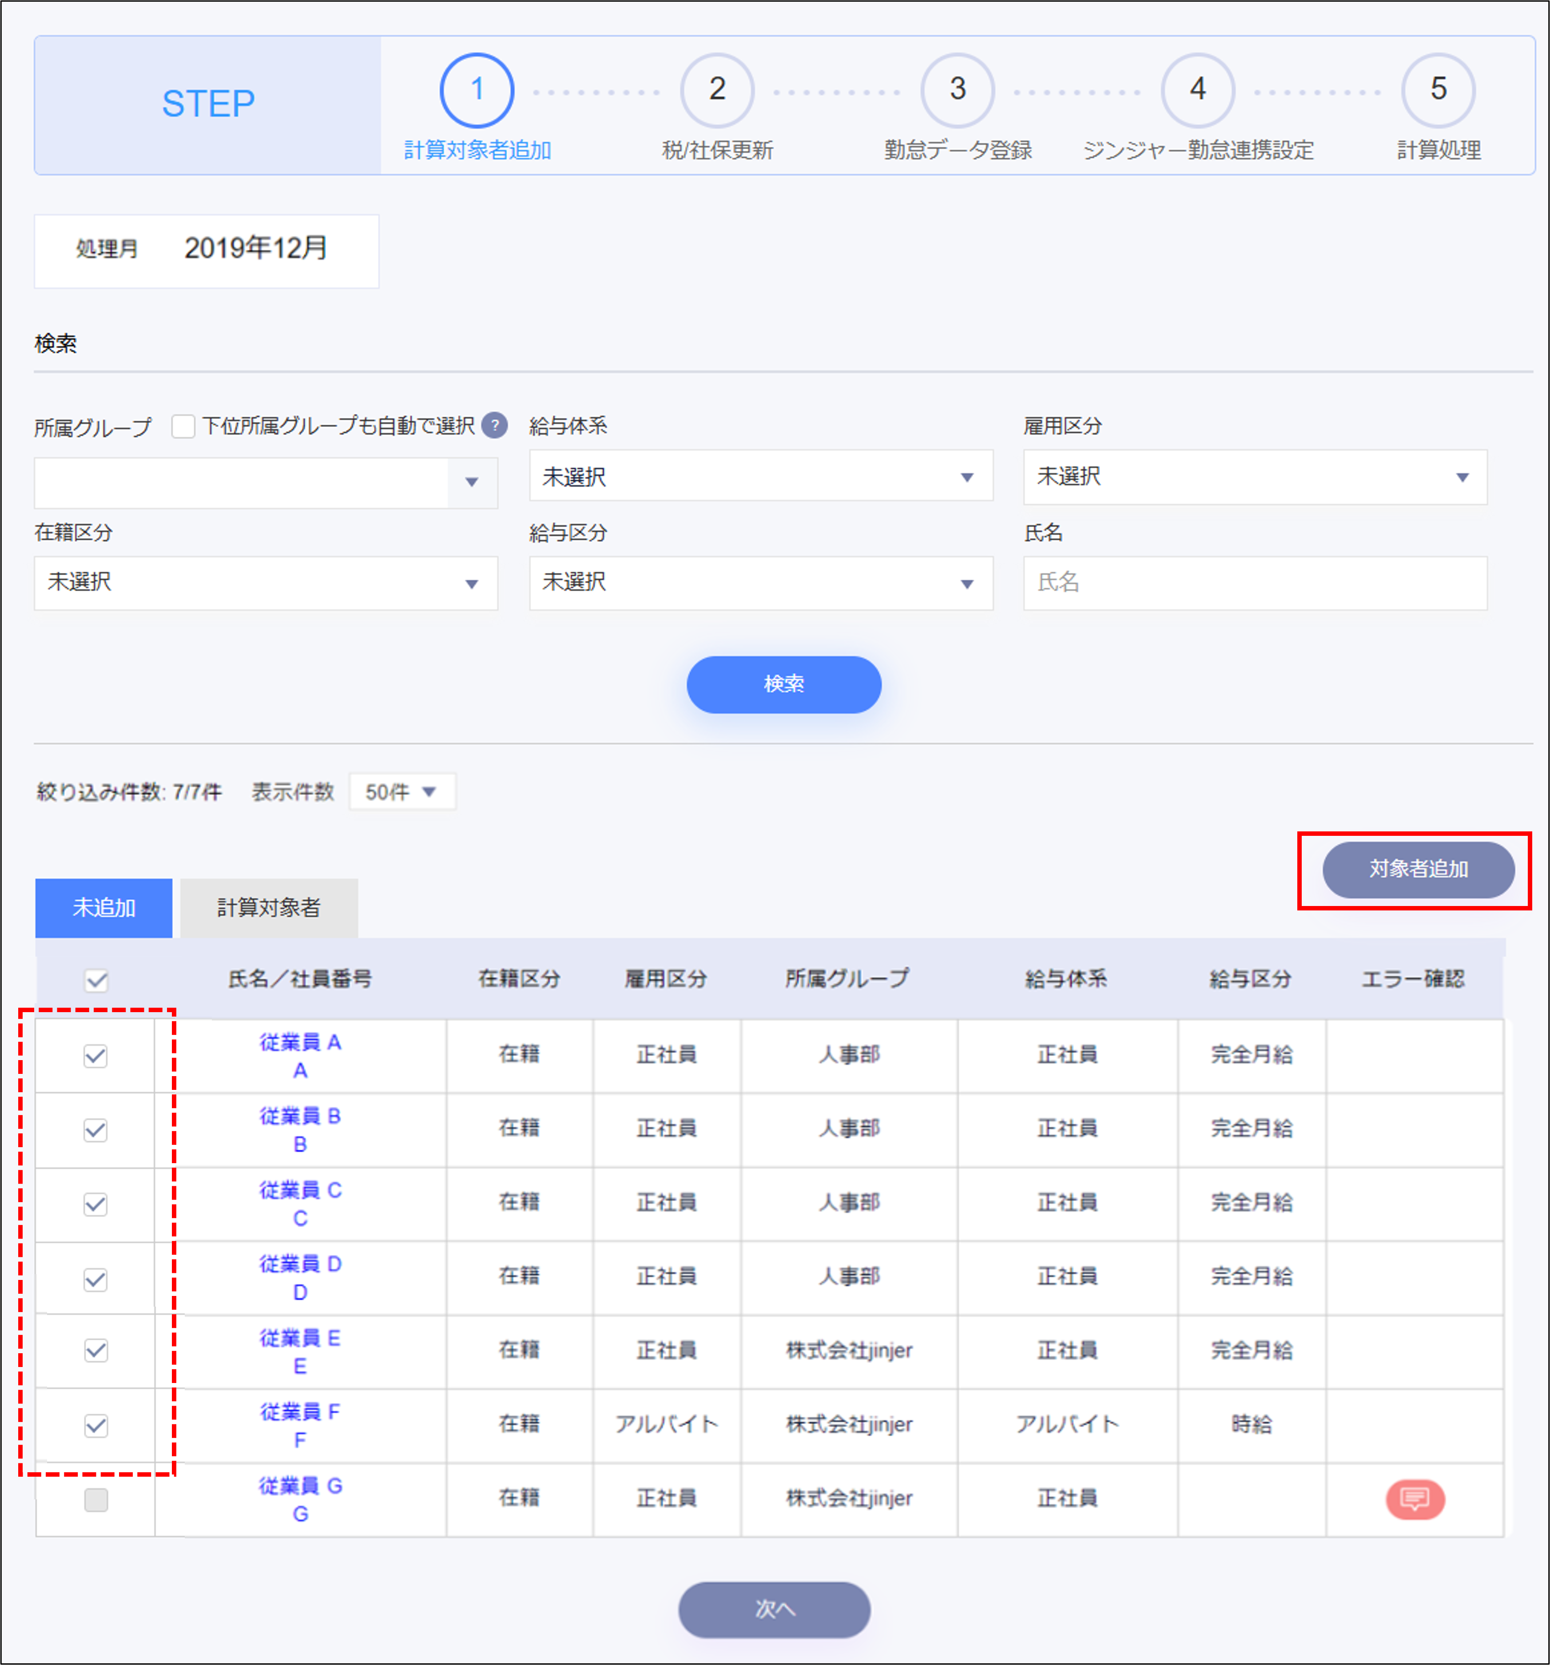Click the 氏名 text input field

point(1254,583)
